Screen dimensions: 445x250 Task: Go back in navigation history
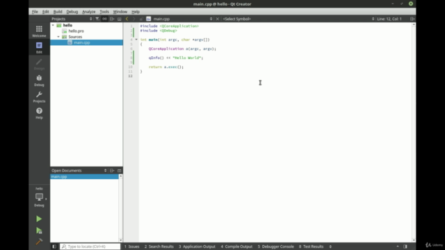[x=127, y=19]
